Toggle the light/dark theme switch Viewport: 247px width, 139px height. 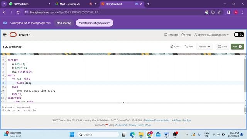click(x=239, y=35)
